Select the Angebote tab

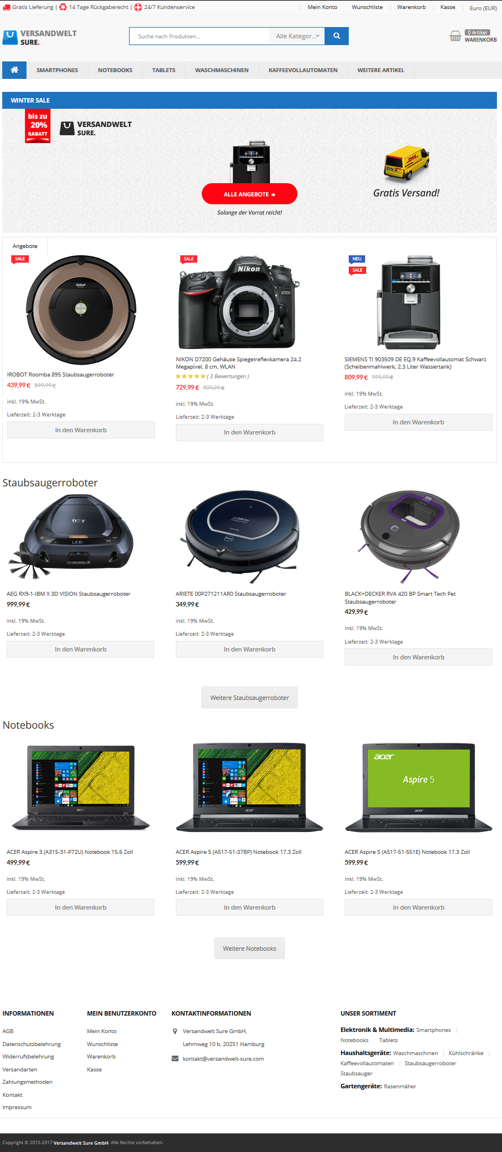point(25,246)
